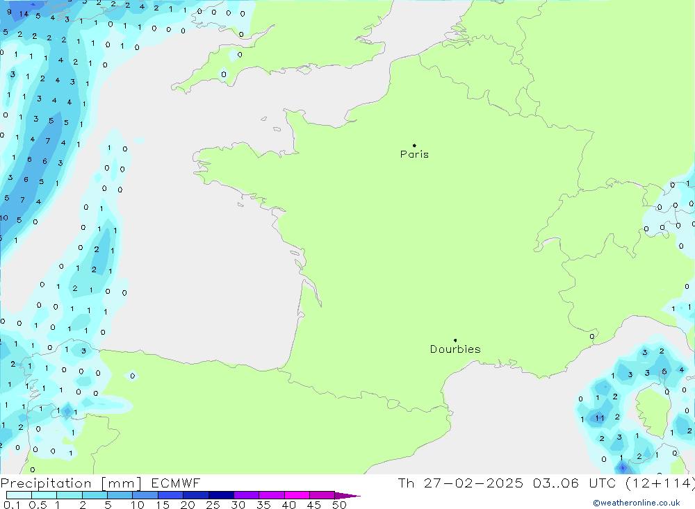The image size is (695, 509).
Task: Select the Dourbies location dot marker
Action: pos(455,340)
